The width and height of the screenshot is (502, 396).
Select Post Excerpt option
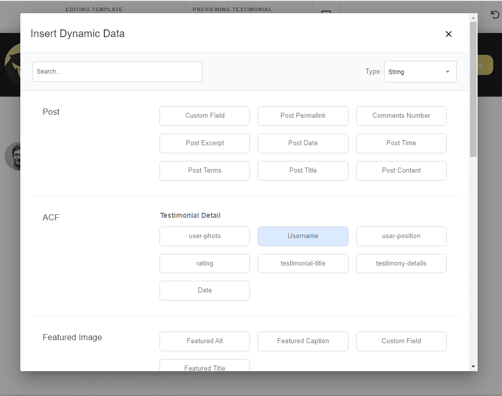(205, 143)
